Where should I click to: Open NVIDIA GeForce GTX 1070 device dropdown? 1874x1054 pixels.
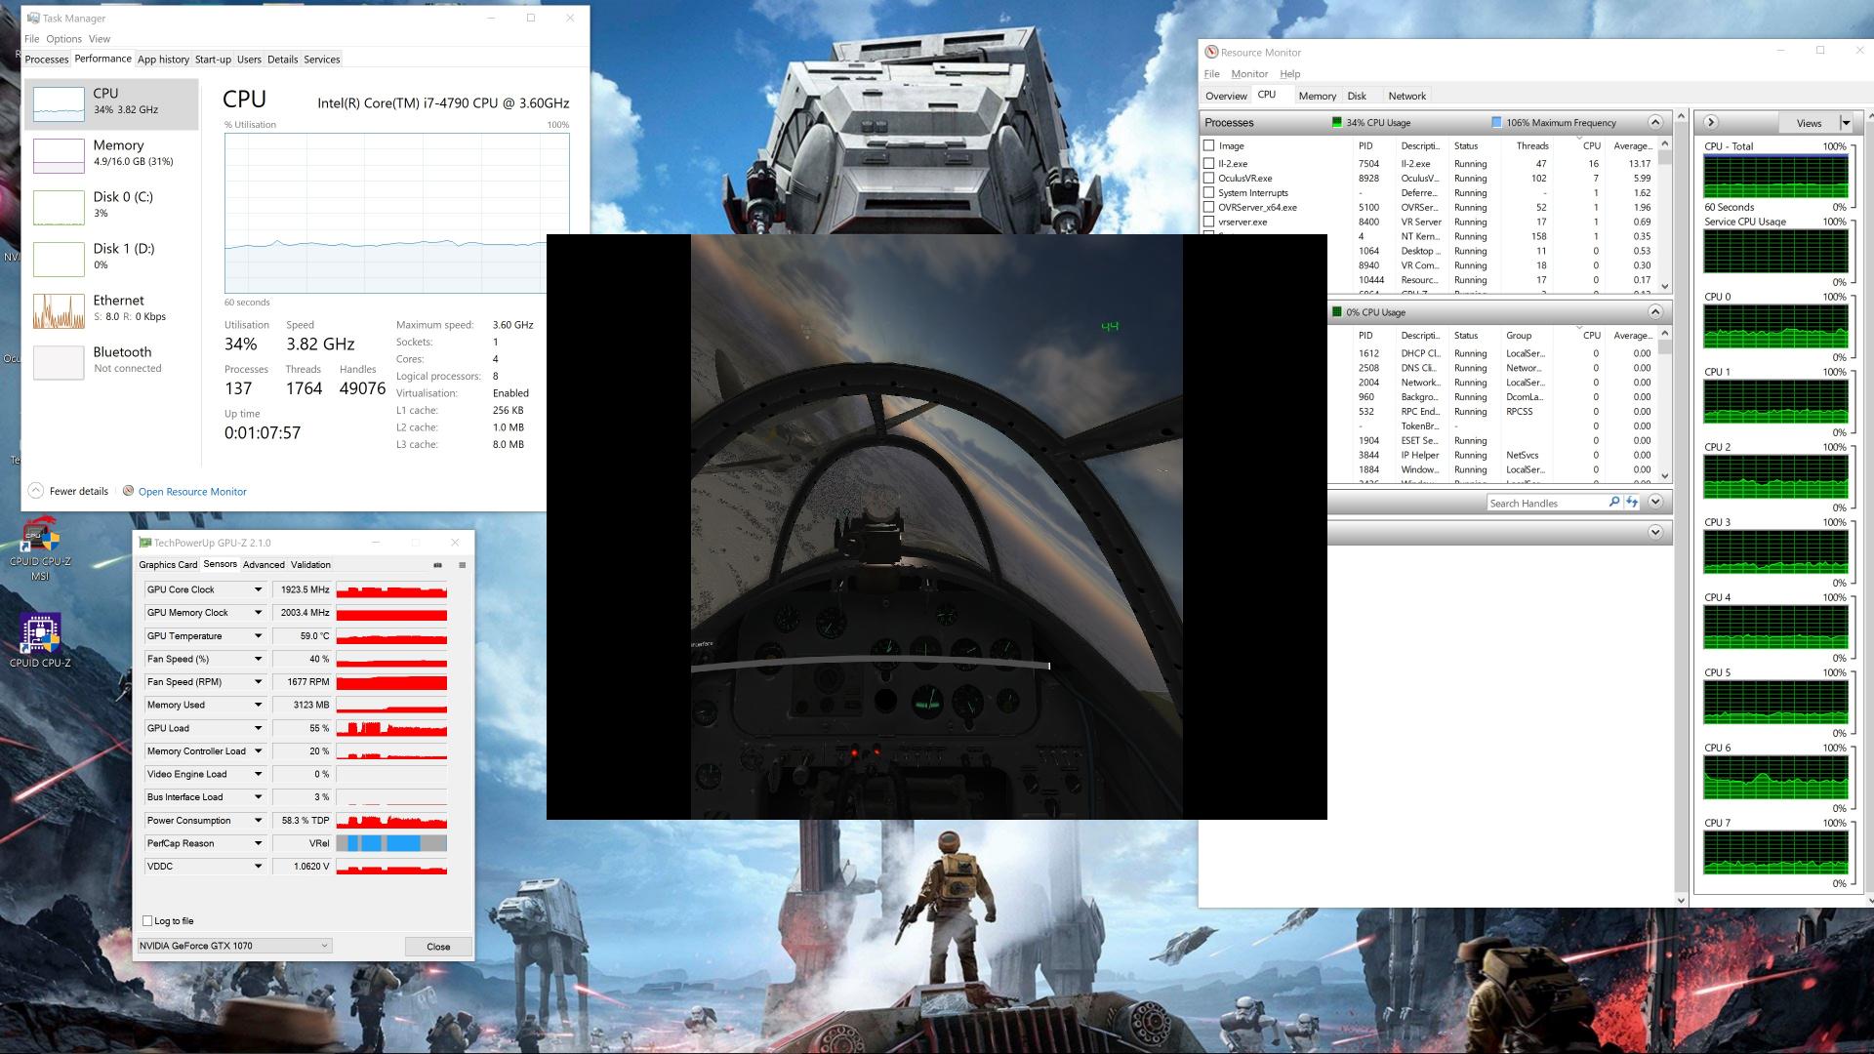point(234,946)
